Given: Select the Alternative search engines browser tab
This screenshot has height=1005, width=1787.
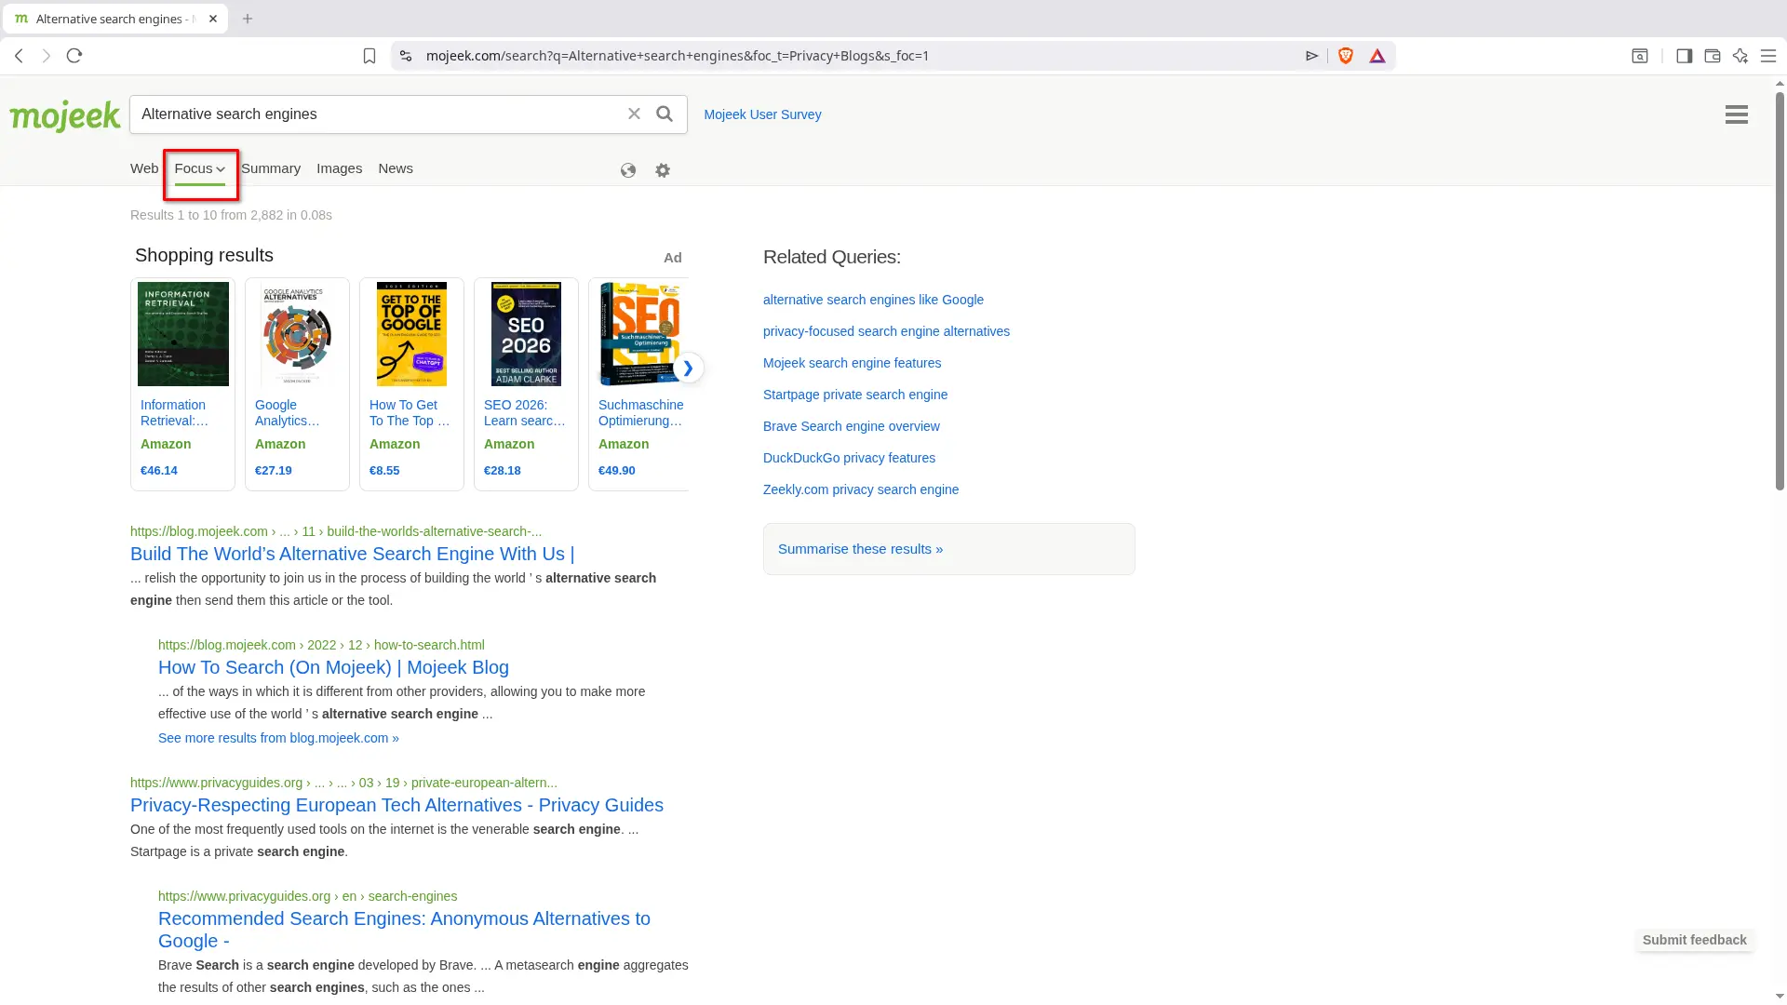Looking at the screenshot, I should pos(116,19).
